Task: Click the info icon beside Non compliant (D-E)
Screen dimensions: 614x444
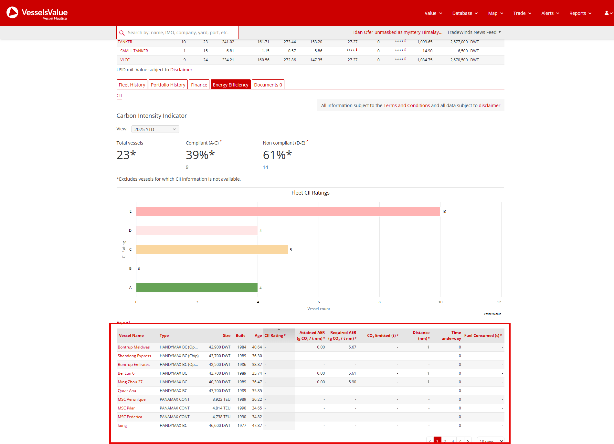Action: point(307,141)
